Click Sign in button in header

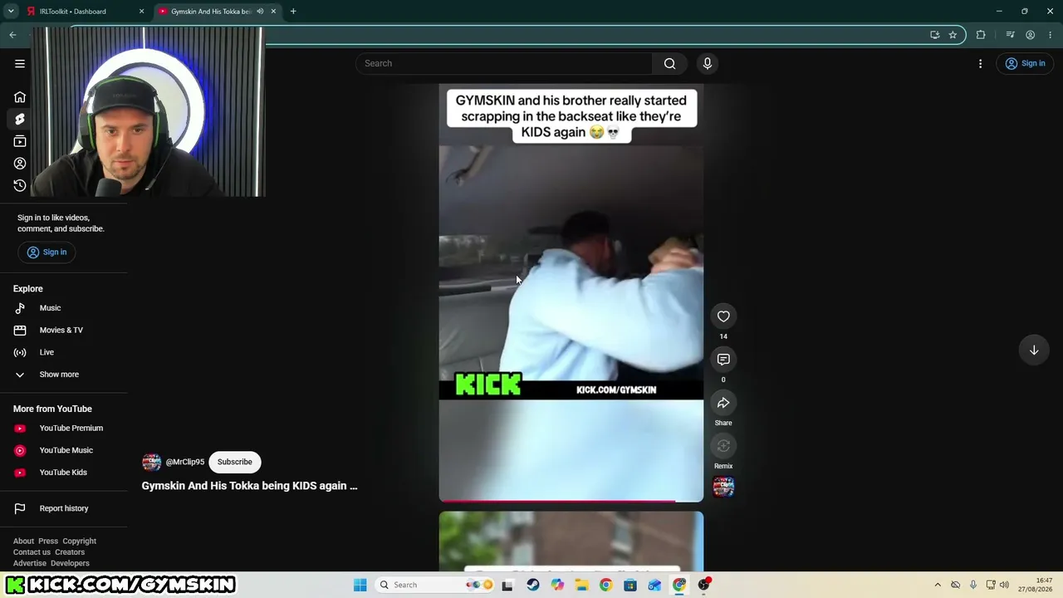tap(1025, 64)
